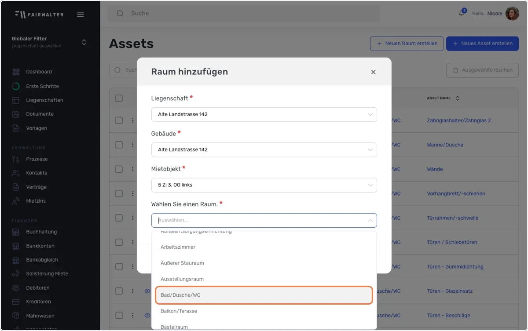Open the notifications bell
Screen dimensions: 528x331
tap(462, 14)
